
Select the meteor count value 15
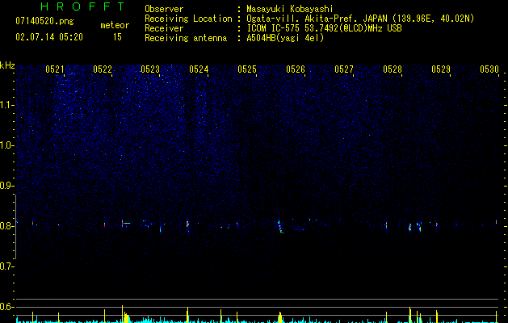pyautogui.click(x=117, y=37)
